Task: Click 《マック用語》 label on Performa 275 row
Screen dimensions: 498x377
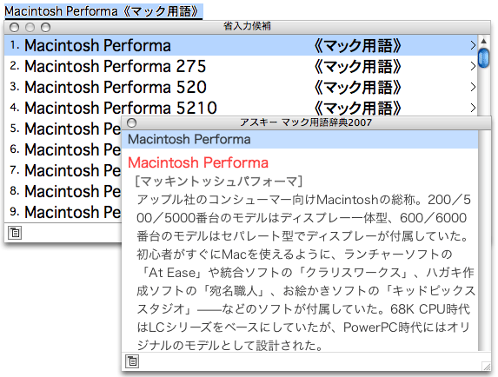Action: (x=357, y=67)
